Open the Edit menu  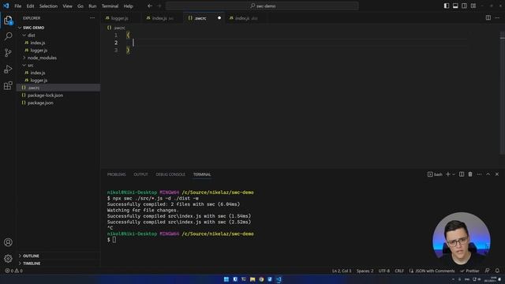[x=30, y=6]
